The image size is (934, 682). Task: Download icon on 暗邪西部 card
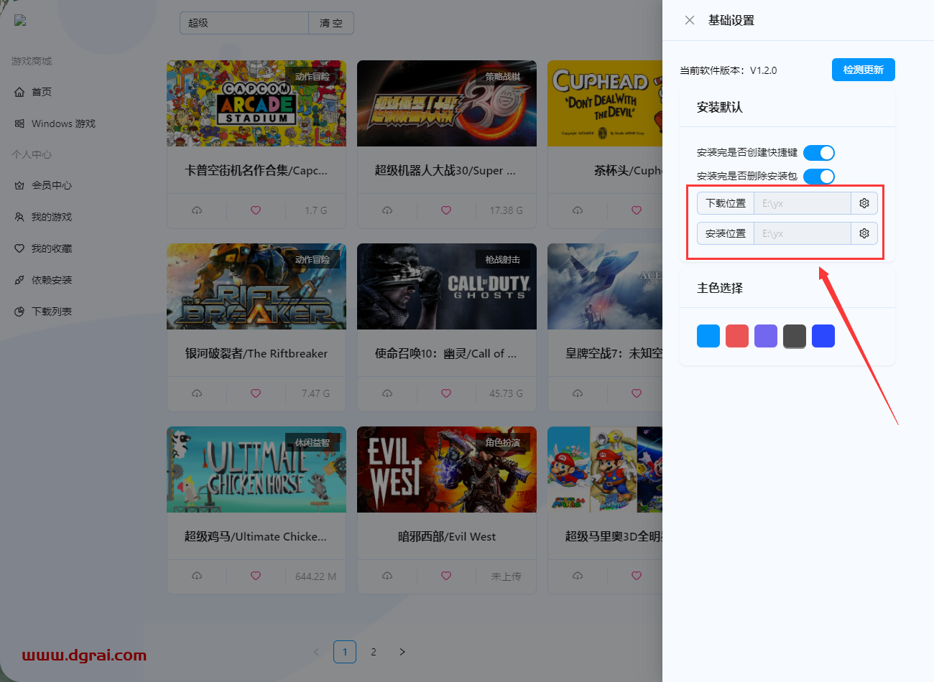(x=387, y=576)
